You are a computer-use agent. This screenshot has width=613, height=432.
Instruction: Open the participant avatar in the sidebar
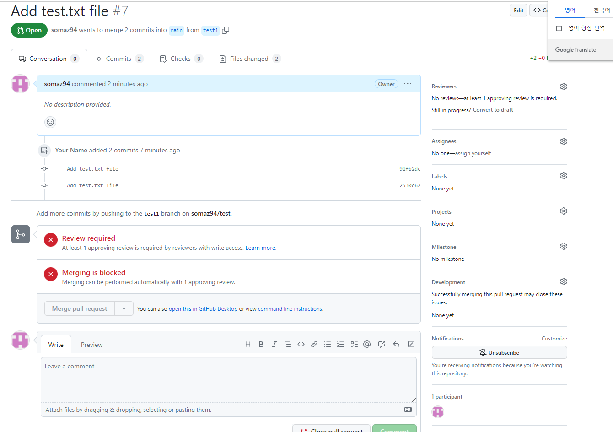(438, 412)
